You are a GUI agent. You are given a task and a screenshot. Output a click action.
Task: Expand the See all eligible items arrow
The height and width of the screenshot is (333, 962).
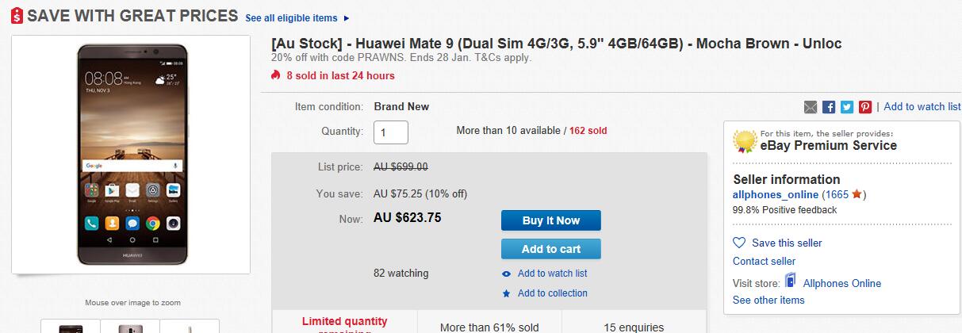click(347, 18)
